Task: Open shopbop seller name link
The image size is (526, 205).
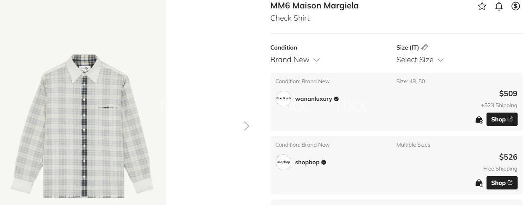Action: pos(307,163)
